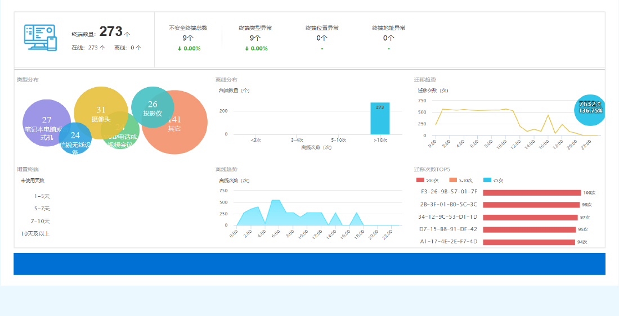The width and height of the screenshot is (619, 316).
Task: Toggle the orange 5-10次 legend item
Action: point(461,180)
